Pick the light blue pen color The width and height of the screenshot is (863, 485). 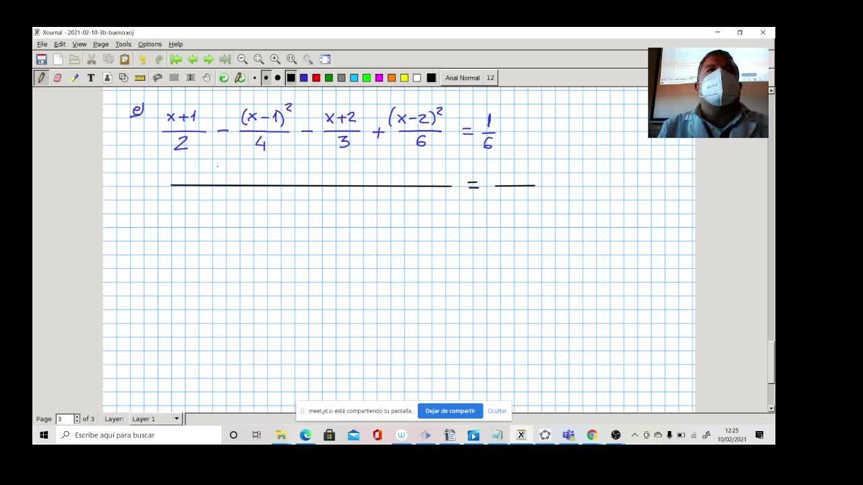pyautogui.click(x=354, y=78)
